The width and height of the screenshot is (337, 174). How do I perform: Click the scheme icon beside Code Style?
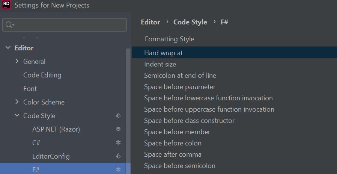(118, 116)
